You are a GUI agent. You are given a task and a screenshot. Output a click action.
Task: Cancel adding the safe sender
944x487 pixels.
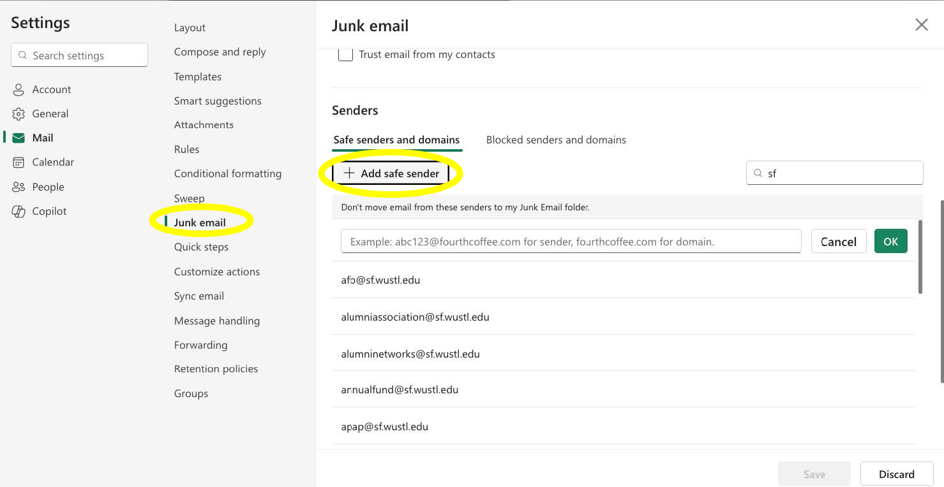839,241
